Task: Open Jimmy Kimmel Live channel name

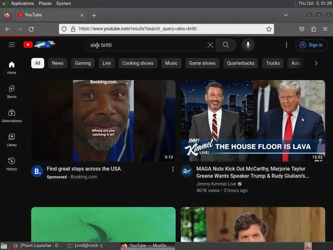Action: pos(216,184)
